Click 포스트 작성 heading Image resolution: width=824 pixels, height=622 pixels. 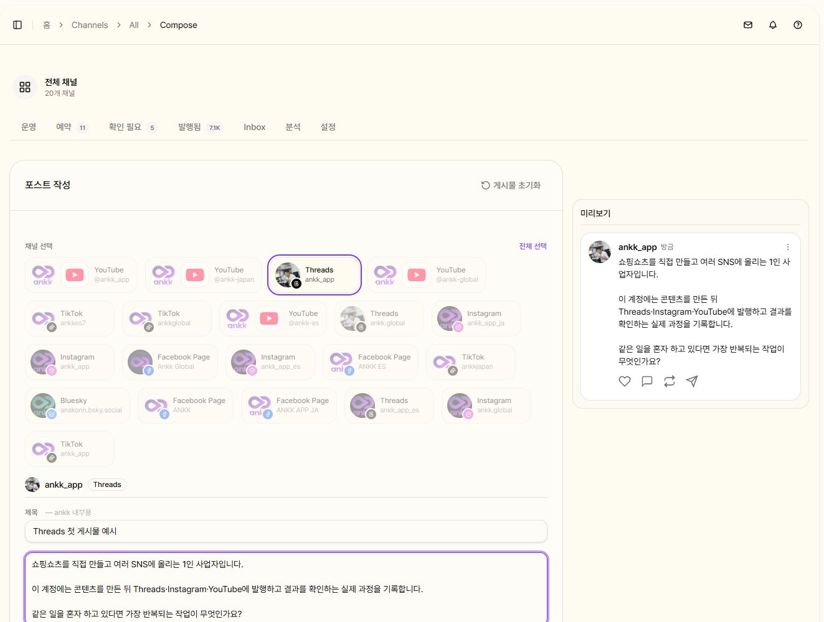pyautogui.click(x=47, y=185)
